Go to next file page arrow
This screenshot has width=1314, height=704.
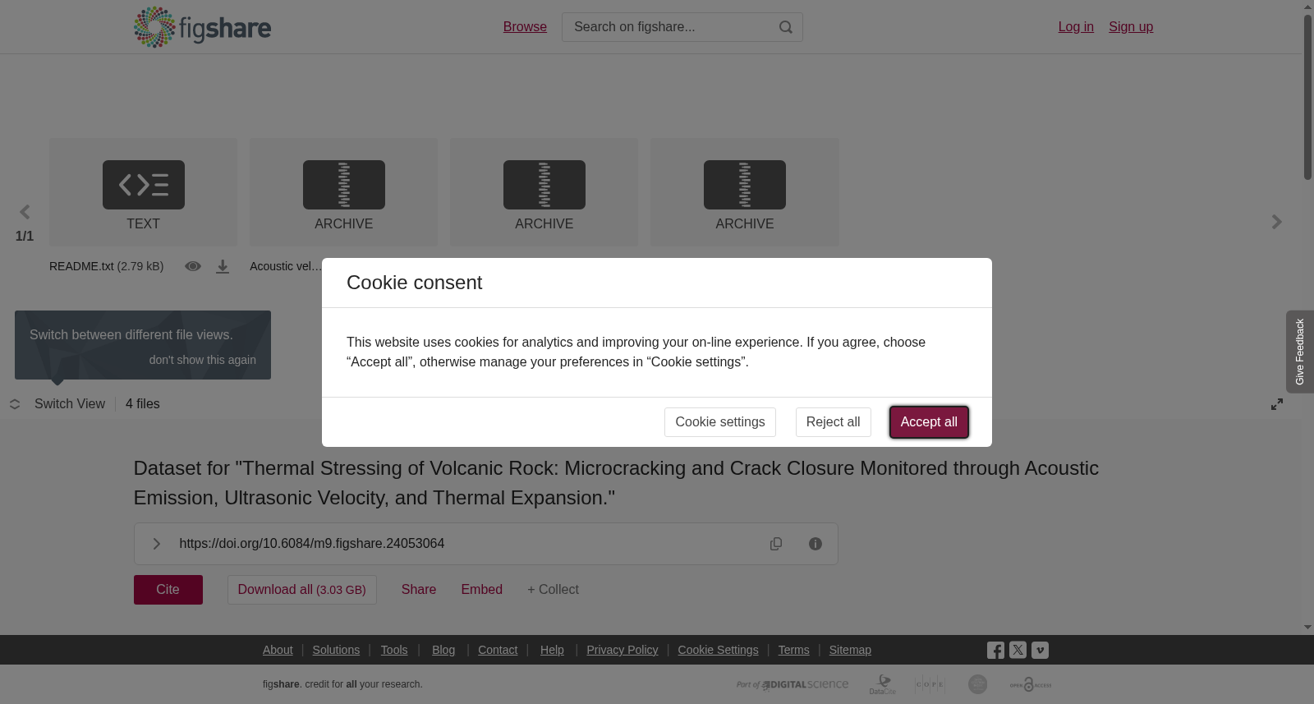click(x=1277, y=222)
